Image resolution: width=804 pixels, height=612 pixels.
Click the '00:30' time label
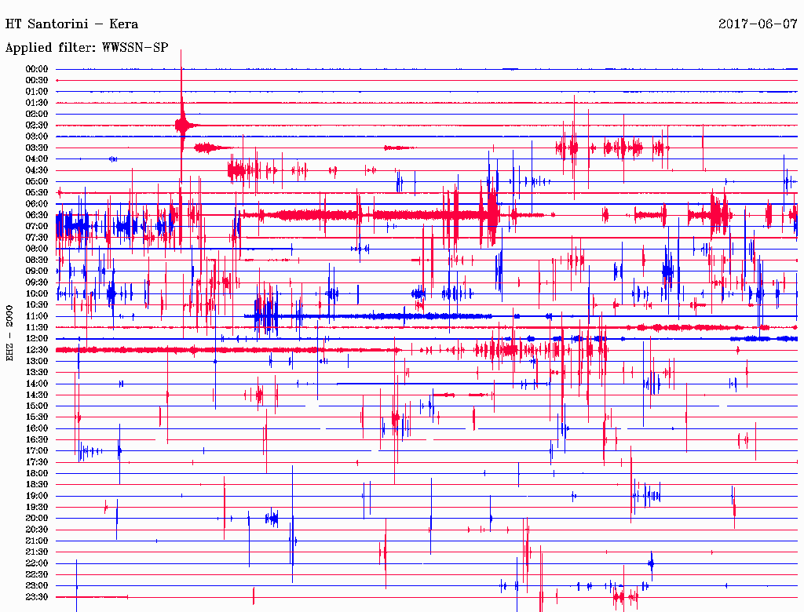37,81
